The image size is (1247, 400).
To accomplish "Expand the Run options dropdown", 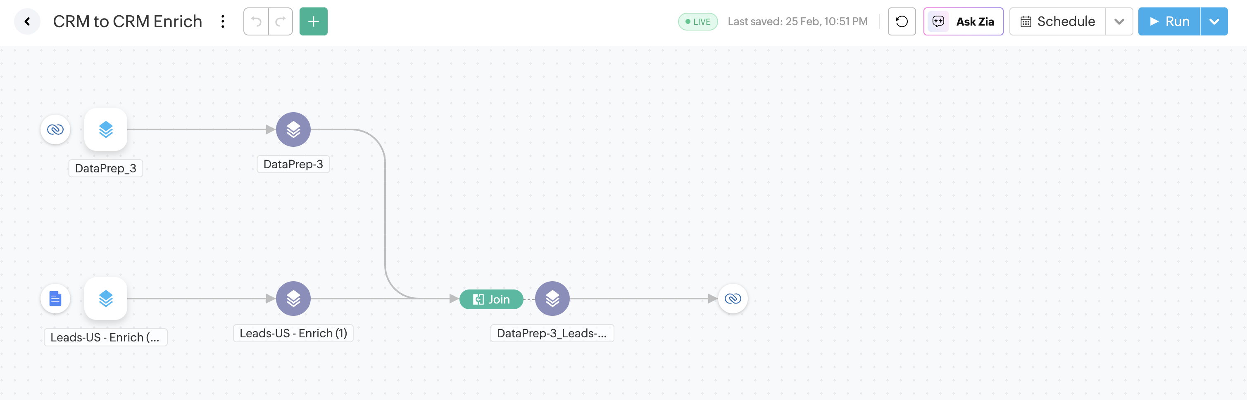I will pos(1214,22).
